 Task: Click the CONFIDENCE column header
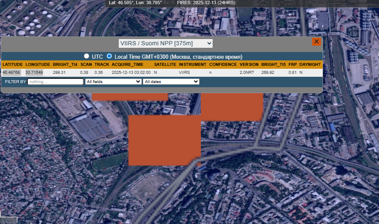tap(223, 65)
